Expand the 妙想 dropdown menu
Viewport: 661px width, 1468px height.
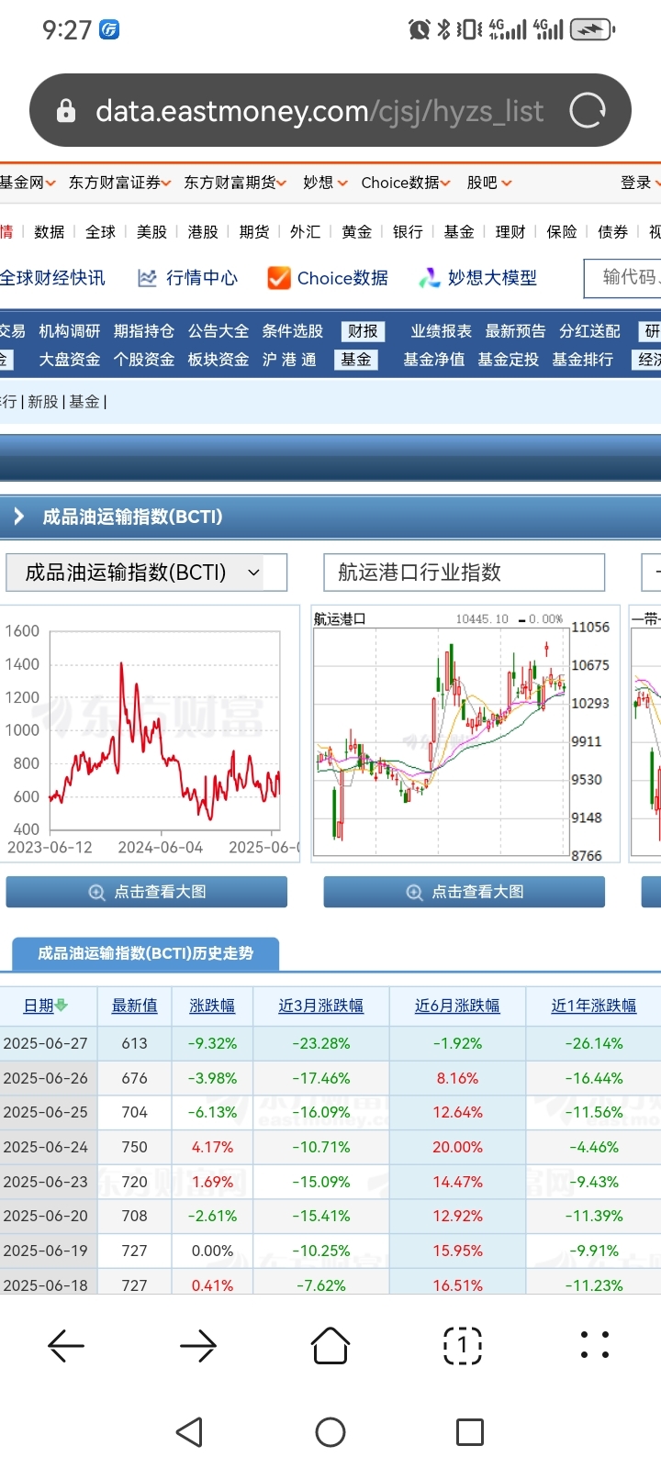point(325,183)
